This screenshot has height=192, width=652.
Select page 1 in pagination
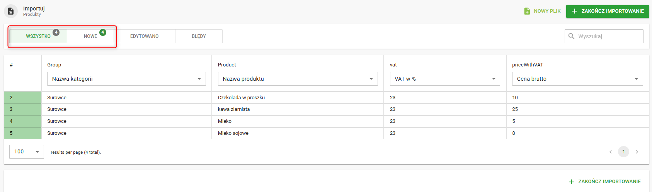tap(623, 152)
